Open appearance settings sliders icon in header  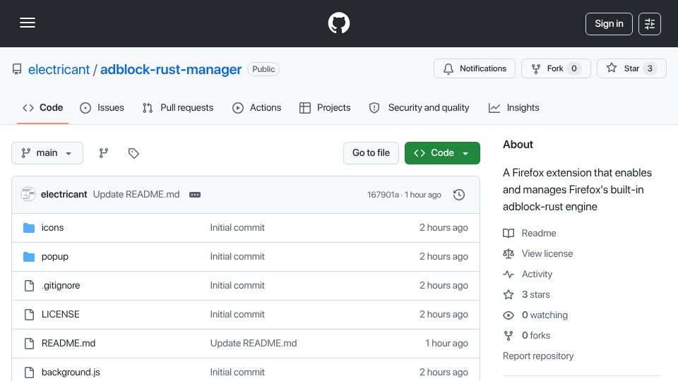pyautogui.click(x=650, y=24)
